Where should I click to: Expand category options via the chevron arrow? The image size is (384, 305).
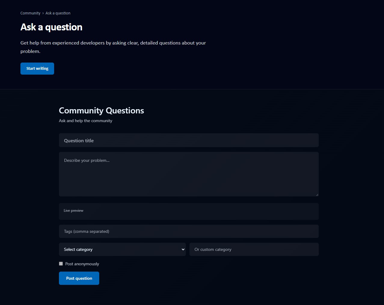pyautogui.click(x=183, y=249)
